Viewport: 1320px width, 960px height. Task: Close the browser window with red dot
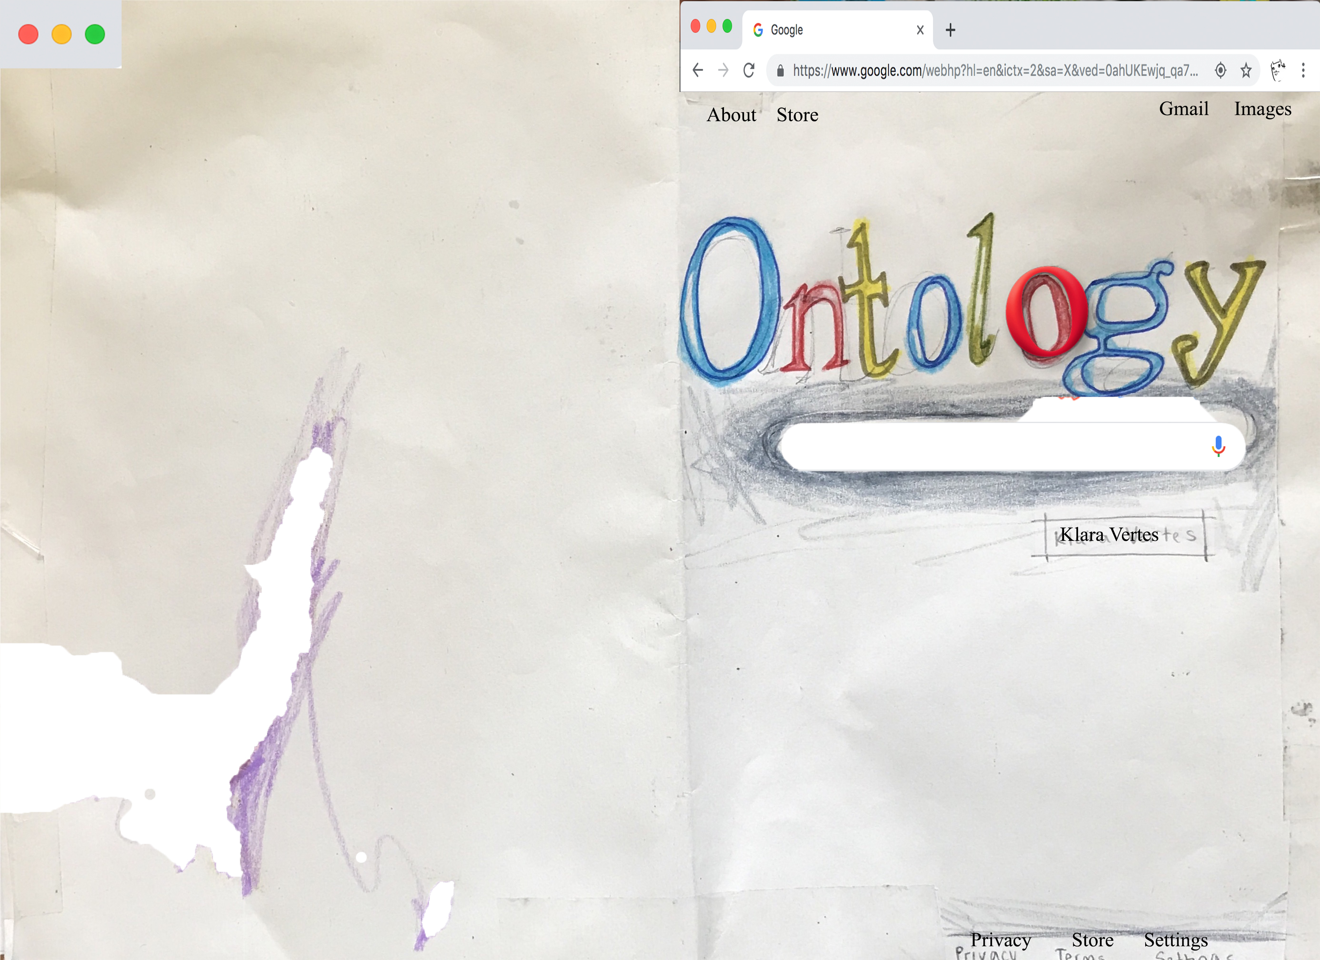point(696,26)
